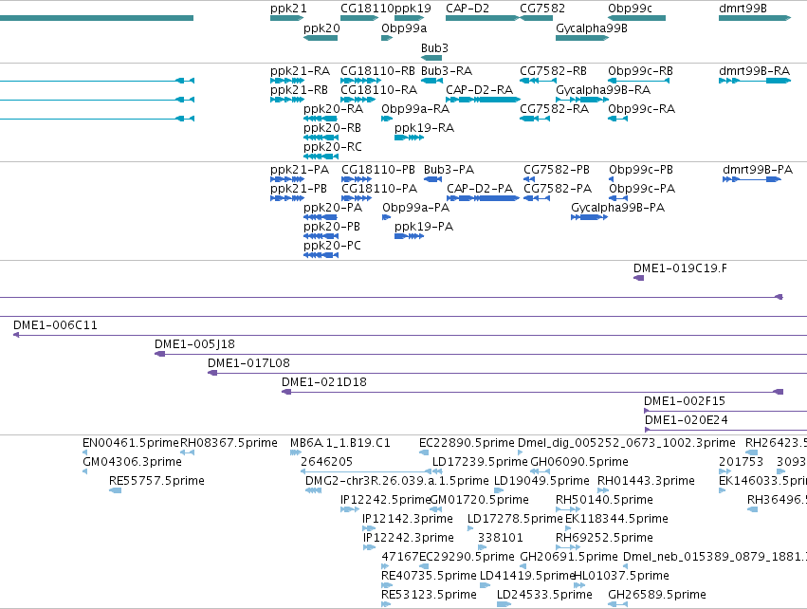
Task: Click EST MB6A.1_1.B19.C1
Action: [340, 443]
